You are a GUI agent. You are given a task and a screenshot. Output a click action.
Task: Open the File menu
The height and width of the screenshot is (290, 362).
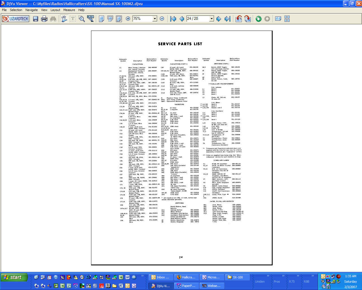tap(4, 10)
